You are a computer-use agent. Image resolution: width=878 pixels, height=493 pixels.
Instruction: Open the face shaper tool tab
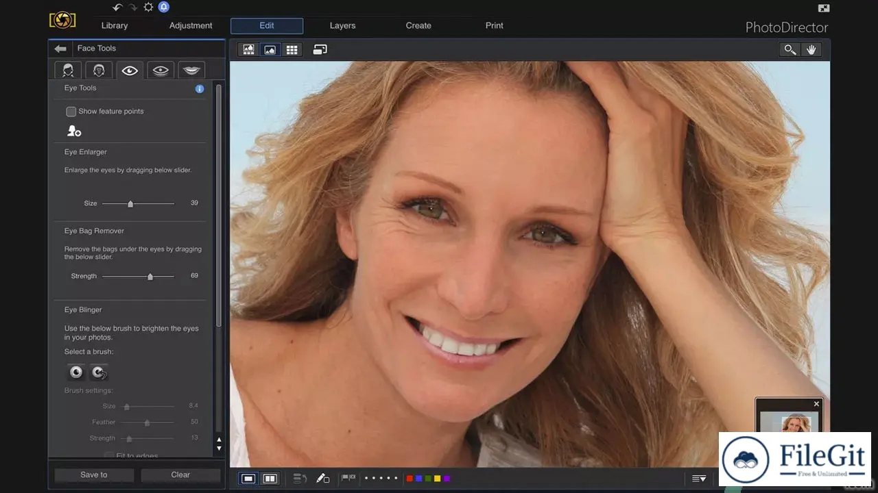click(69, 70)
